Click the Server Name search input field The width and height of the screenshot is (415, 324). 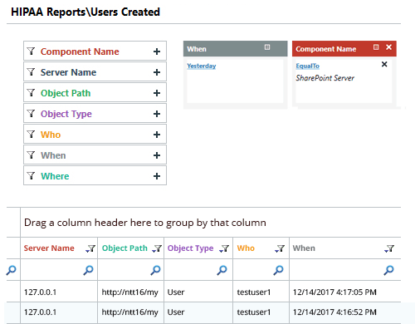(51, 270)
